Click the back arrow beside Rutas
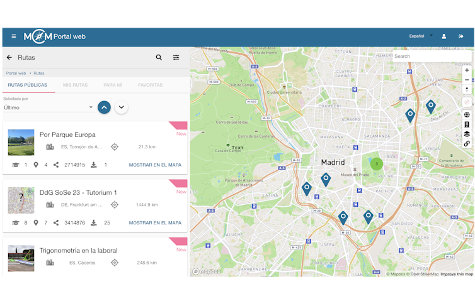The image size is (475, 296). (x=9, y=57)
